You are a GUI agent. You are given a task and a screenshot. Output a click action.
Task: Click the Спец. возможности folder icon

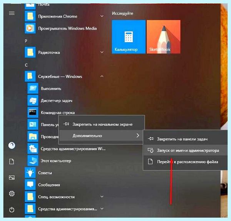[x=30, y=197]
